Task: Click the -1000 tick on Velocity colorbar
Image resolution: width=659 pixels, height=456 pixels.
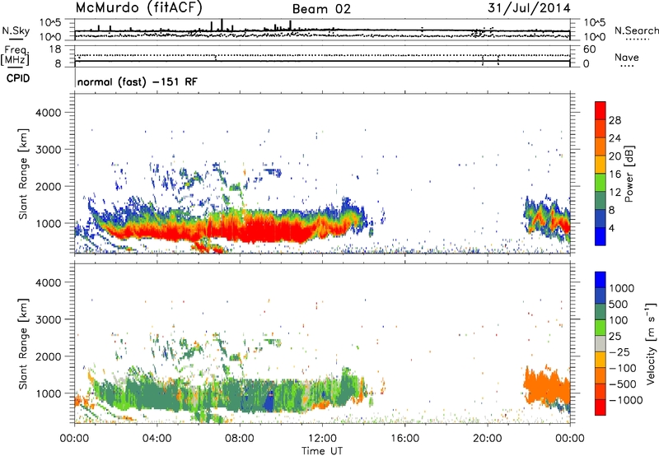Action: (x=626, y=400)
